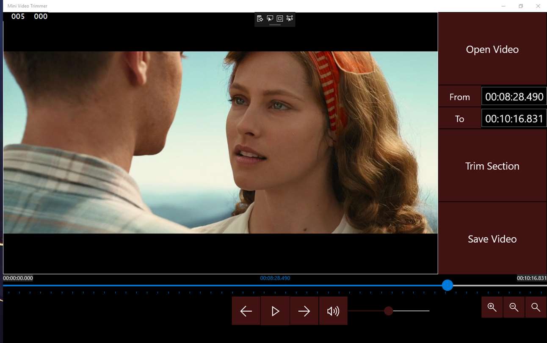Step back with the left arrow button
547x343 pixels.
coord(246,311)
